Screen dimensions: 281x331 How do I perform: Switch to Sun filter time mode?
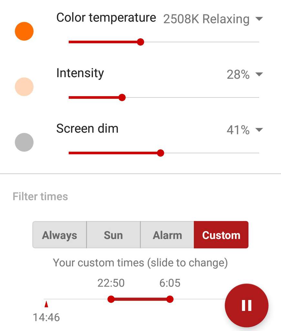point(113,235)
